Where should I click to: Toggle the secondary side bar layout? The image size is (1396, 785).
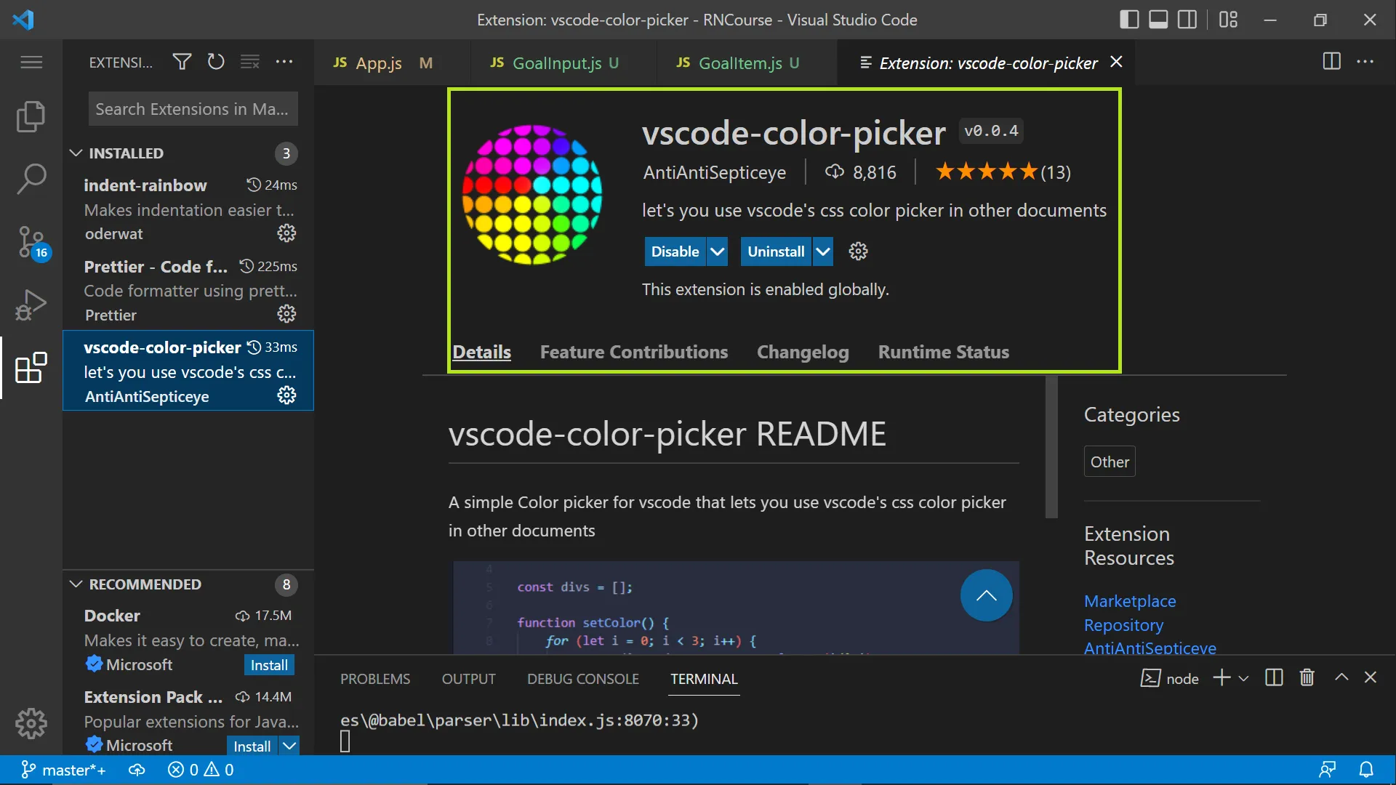pyautogui.click(x=1187, y=20)
